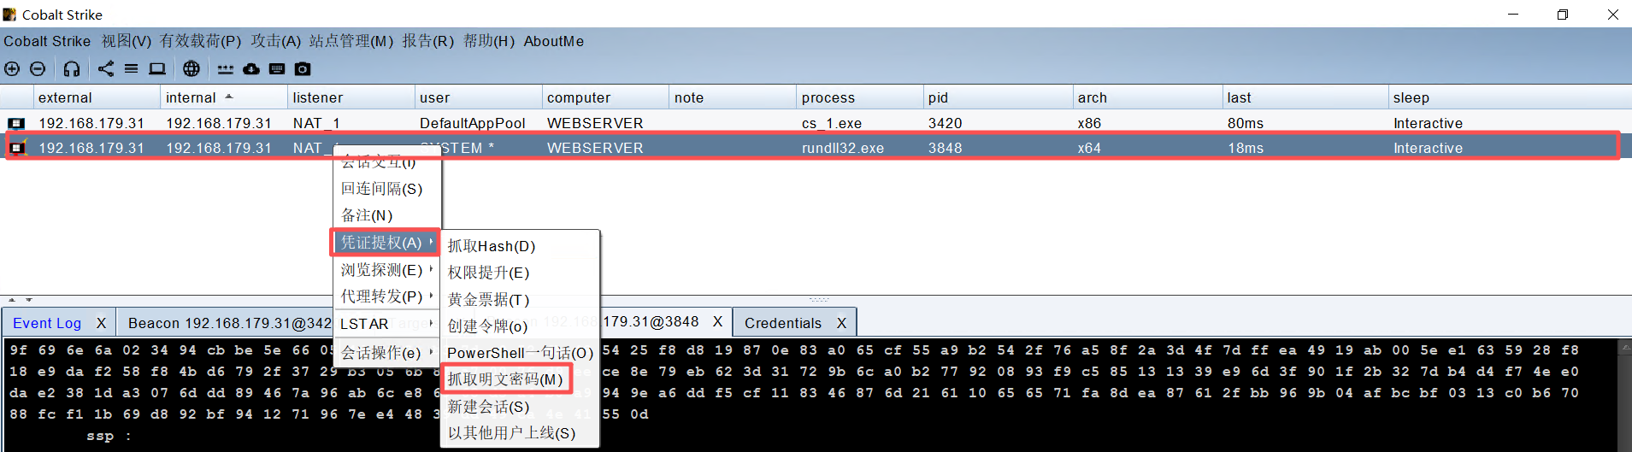Sort by the sleep column header
Image resolution: width=1632 pixels, height=452 pixels.
click(1510, 97)
